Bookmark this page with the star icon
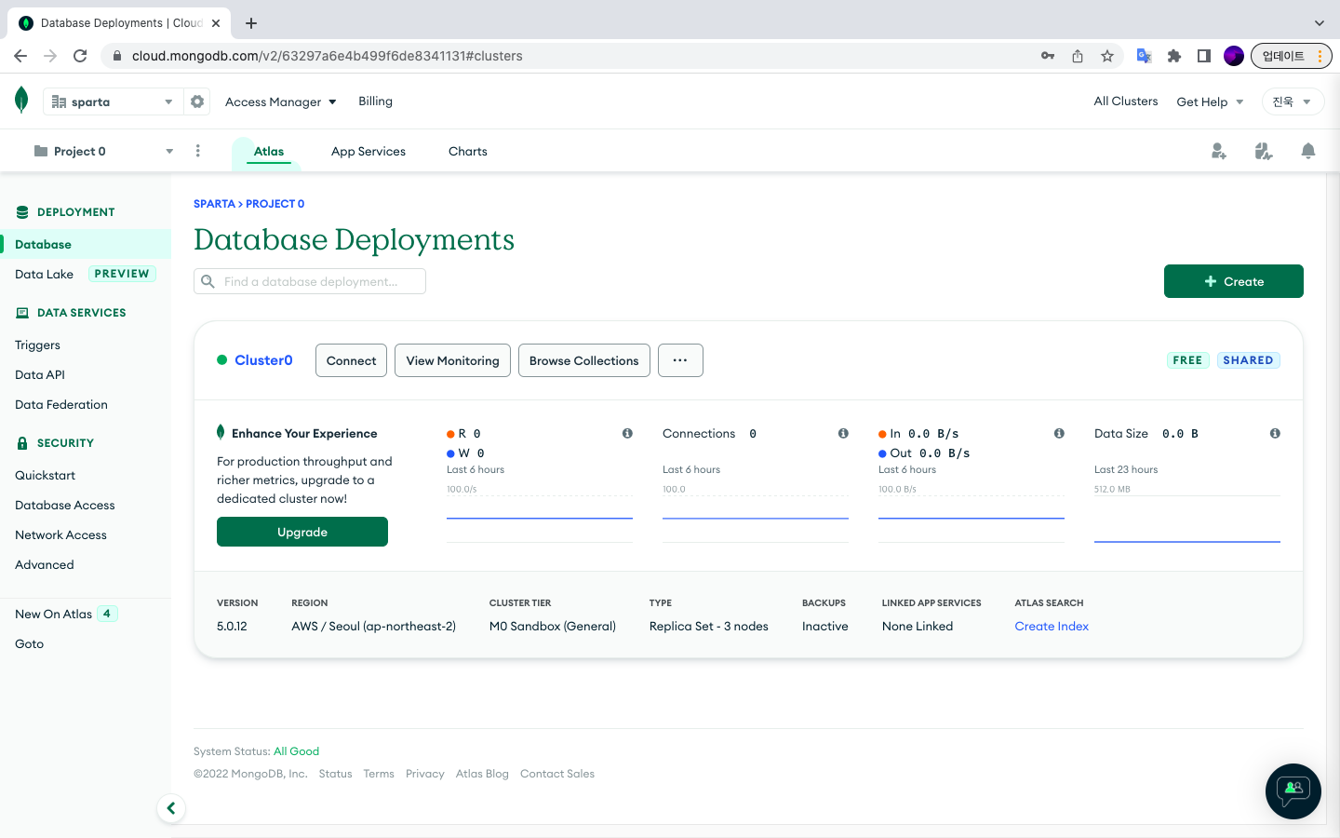 [1107, 56]
